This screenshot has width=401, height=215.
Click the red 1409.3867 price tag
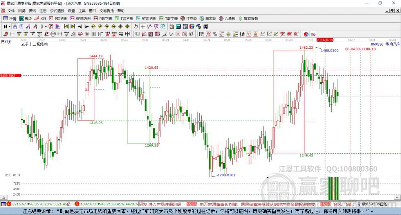11,76
